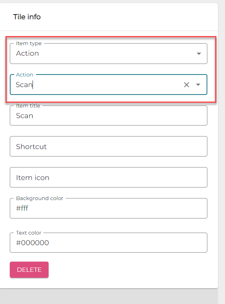Click the Item title input field
The width and height of the screenshot is (225, 304).
109,116
